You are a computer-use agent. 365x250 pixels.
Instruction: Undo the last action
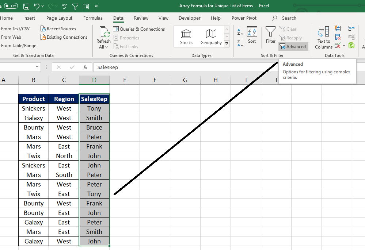pyautogui.click(x=37, y=6)
